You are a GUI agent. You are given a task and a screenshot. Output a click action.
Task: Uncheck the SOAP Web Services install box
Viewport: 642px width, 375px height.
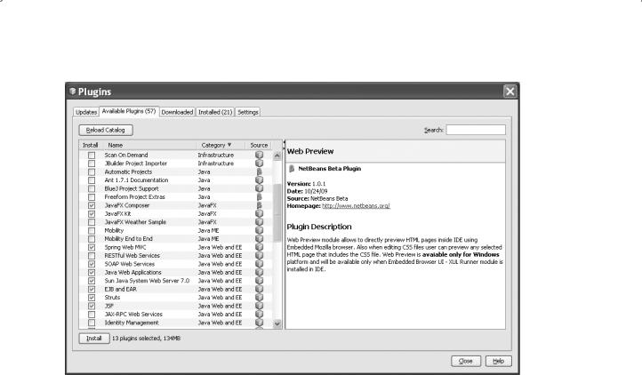tap(92, 264)
